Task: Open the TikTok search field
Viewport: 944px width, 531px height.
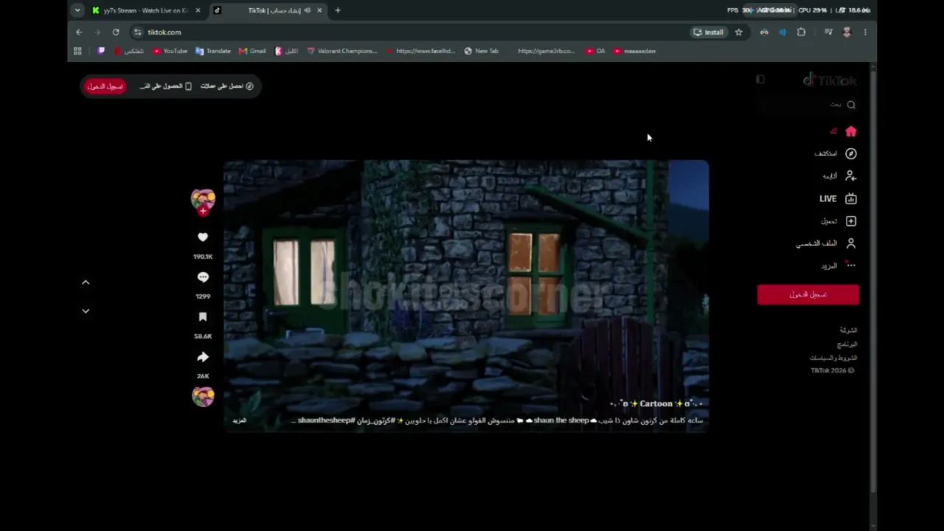Action: [809, 105]
